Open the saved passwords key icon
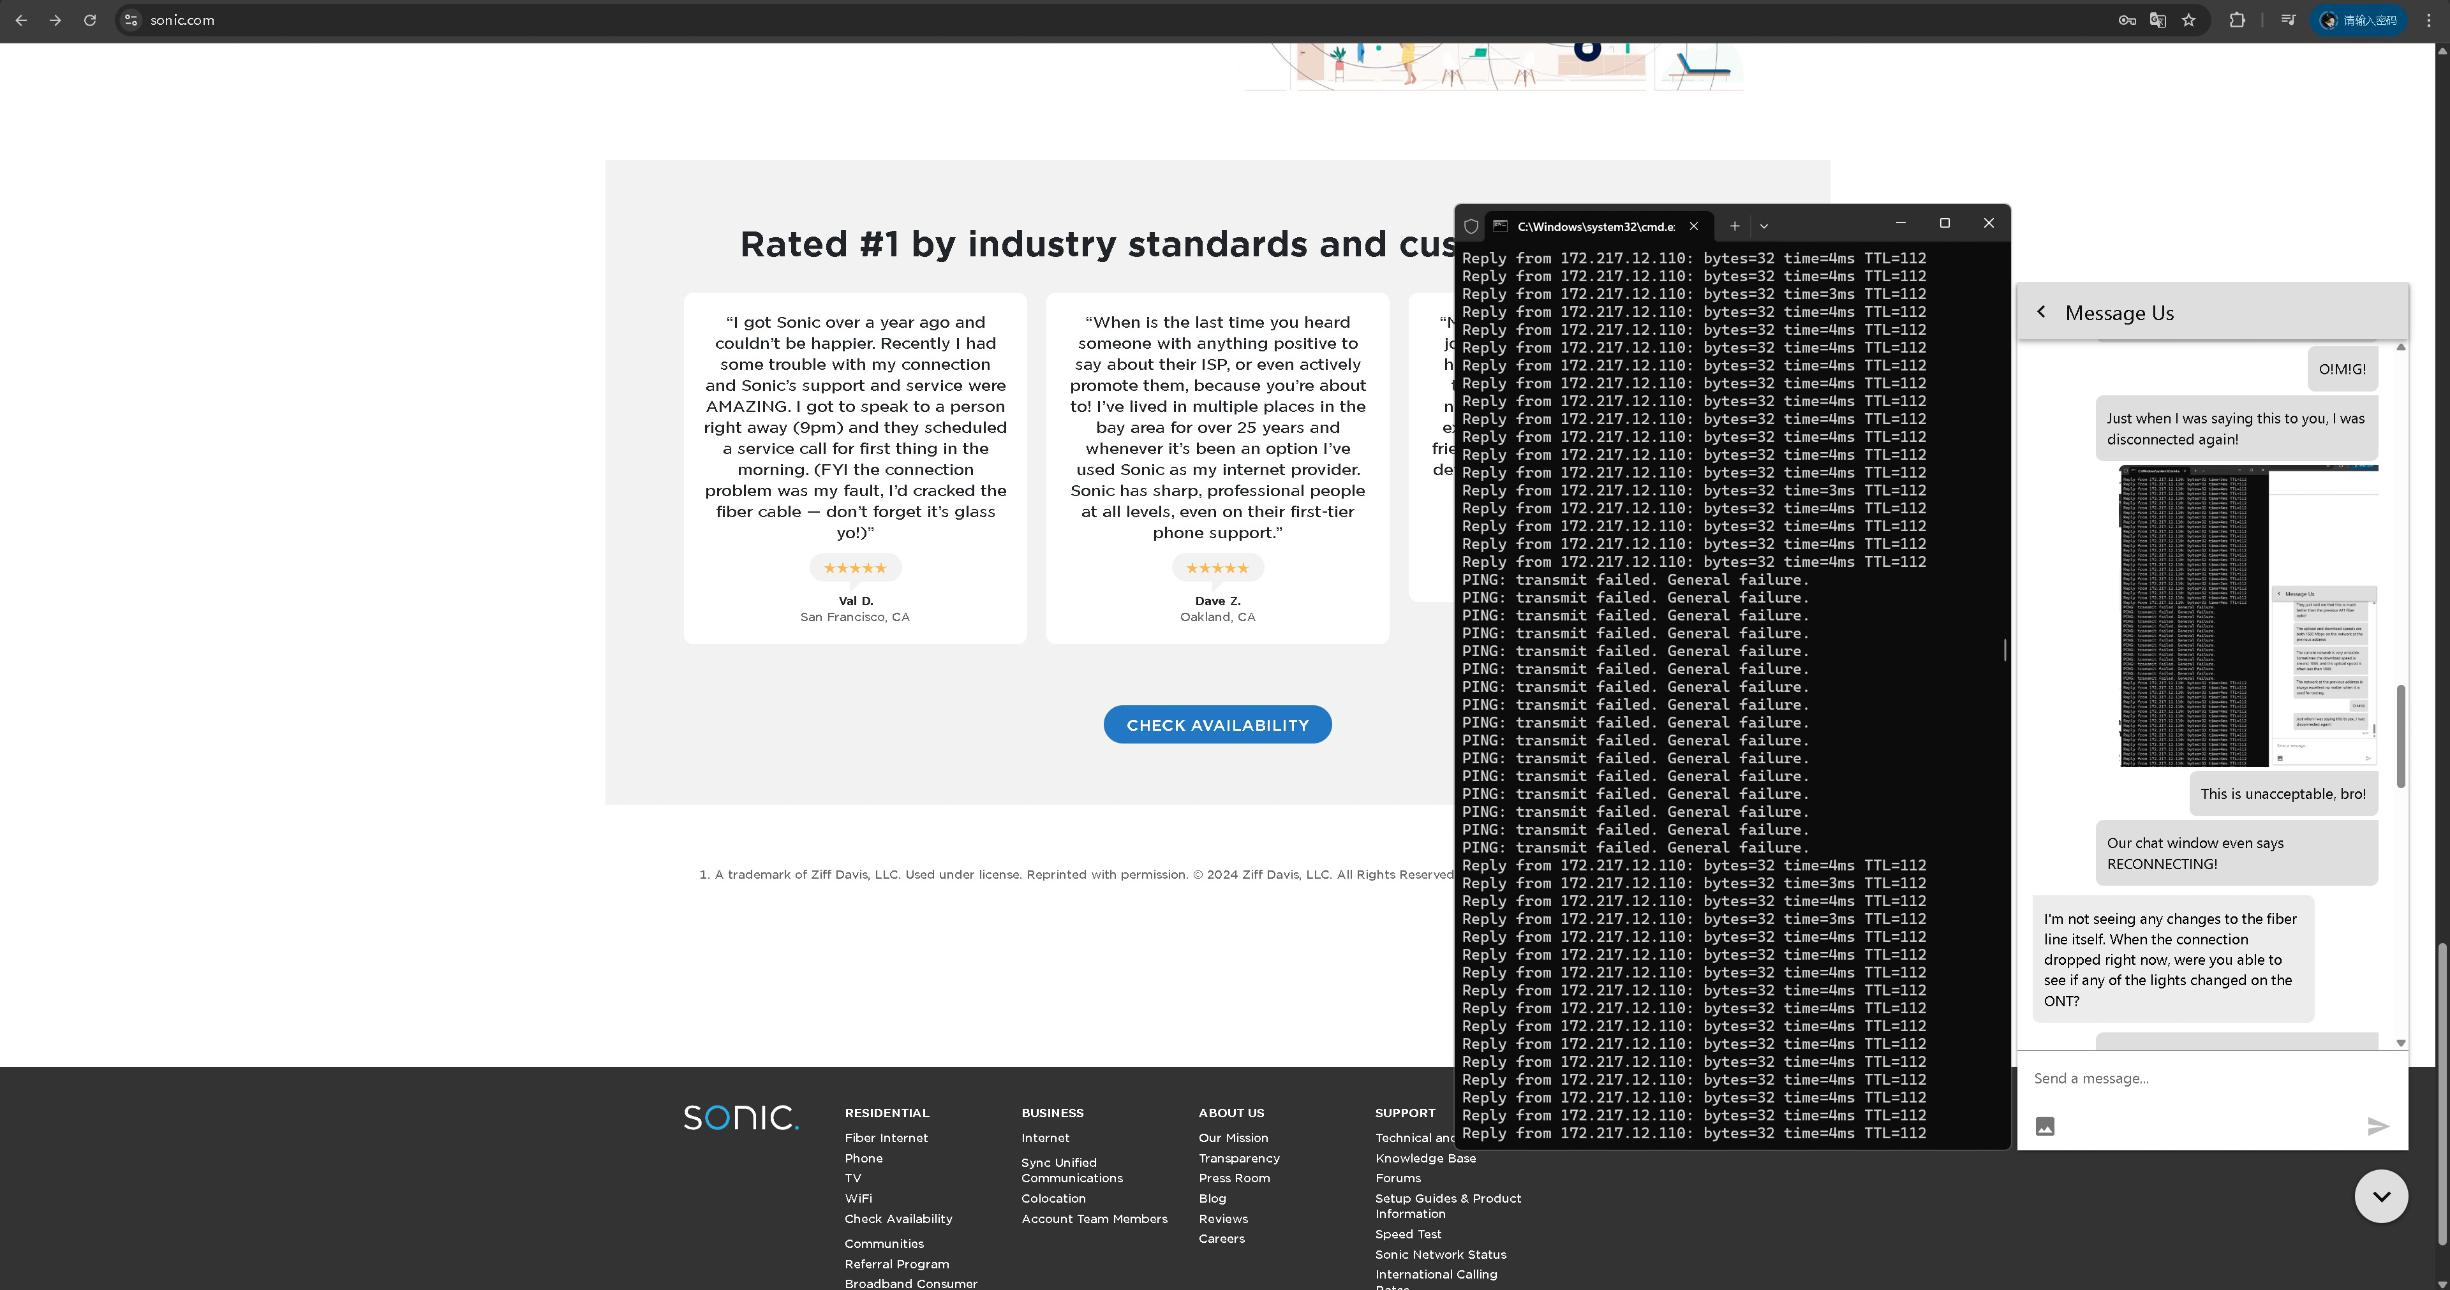 tap(2127, 20)
